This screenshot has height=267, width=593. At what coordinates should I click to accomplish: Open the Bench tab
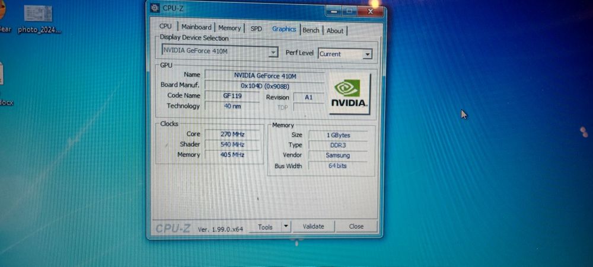pos(311,30)
